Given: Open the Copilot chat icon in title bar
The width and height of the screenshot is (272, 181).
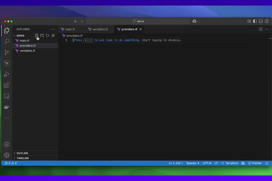Looking at the screenshot, I should 194,21.
